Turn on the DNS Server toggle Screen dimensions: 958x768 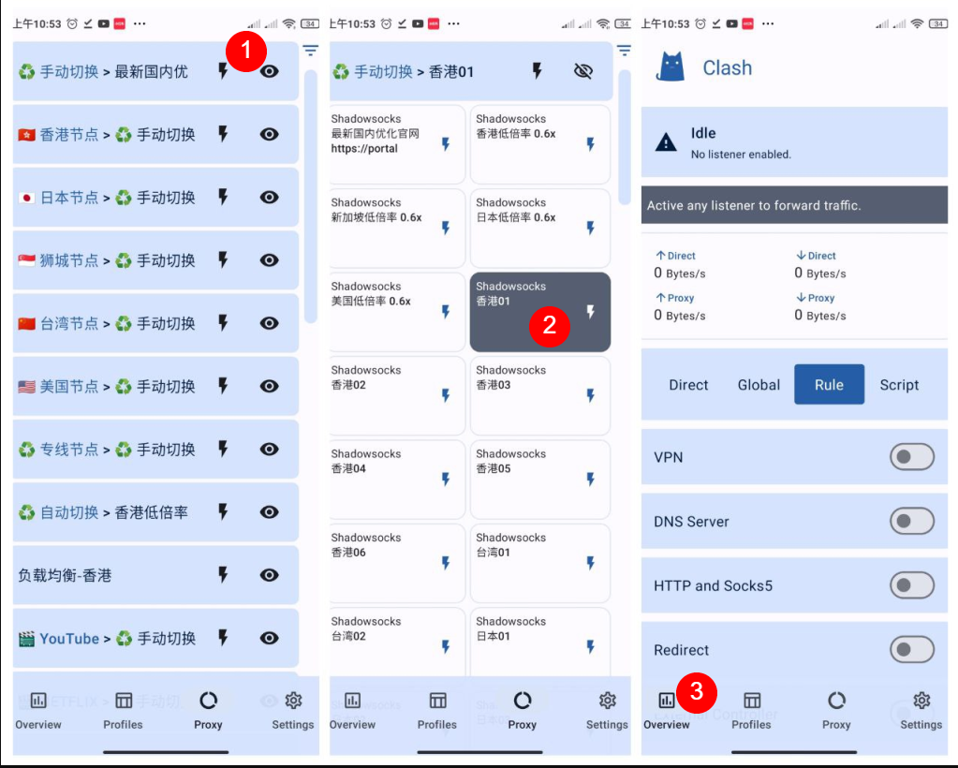[x=911, y=522]
